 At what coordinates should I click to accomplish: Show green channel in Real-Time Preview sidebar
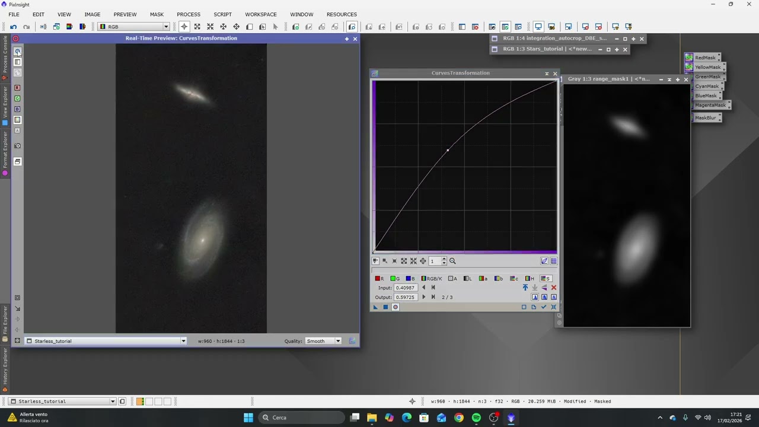(x=17, y=98)
